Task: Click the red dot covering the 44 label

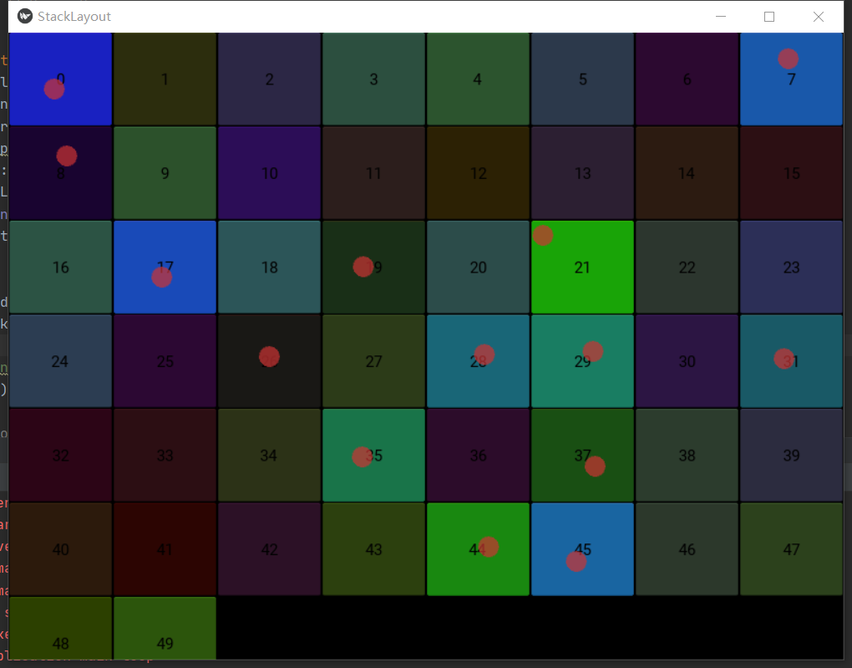Action: tap(489, 547)
